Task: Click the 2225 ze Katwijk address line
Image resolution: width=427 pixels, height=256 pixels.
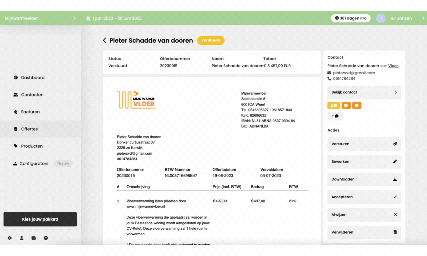Action: (130, 148)
